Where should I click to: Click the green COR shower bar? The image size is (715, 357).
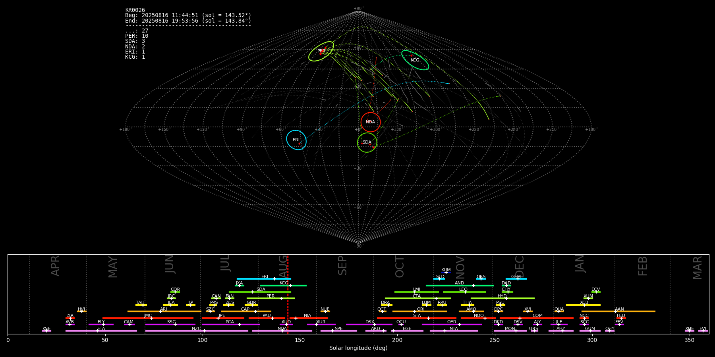(x=175, y=292)
